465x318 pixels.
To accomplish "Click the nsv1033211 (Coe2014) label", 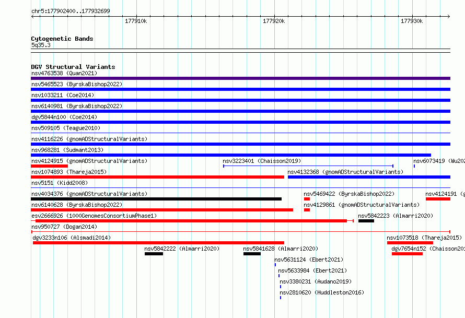I will pos(63,95).
